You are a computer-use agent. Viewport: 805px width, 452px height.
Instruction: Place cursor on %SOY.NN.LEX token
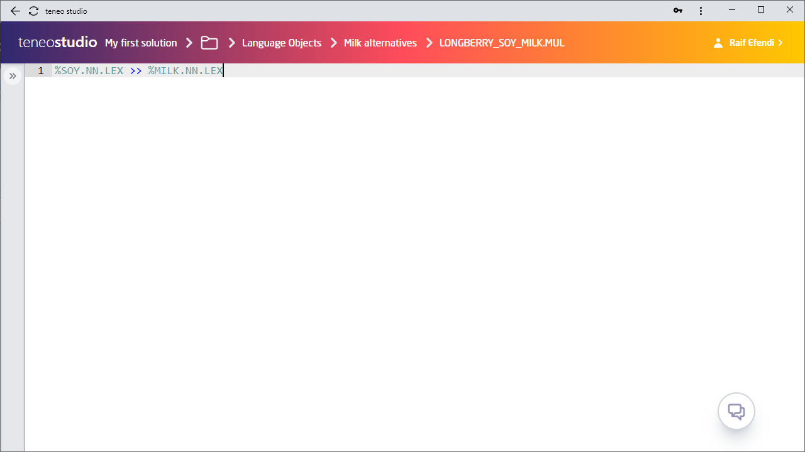[89, 71]
